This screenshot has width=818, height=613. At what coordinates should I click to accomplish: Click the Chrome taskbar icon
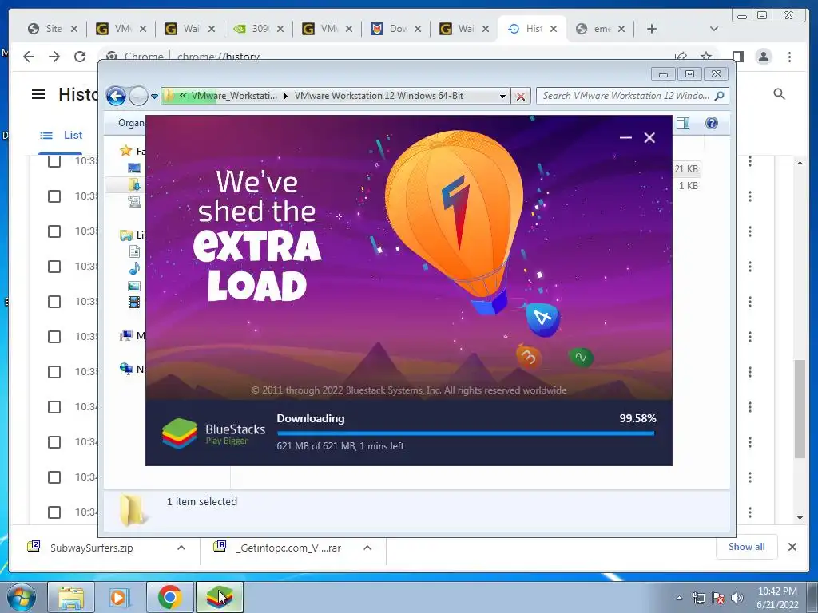point(169,597)
